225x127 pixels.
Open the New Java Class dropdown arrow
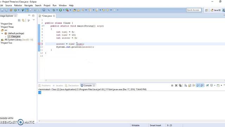pyautogui.click(x=19, y=10)
